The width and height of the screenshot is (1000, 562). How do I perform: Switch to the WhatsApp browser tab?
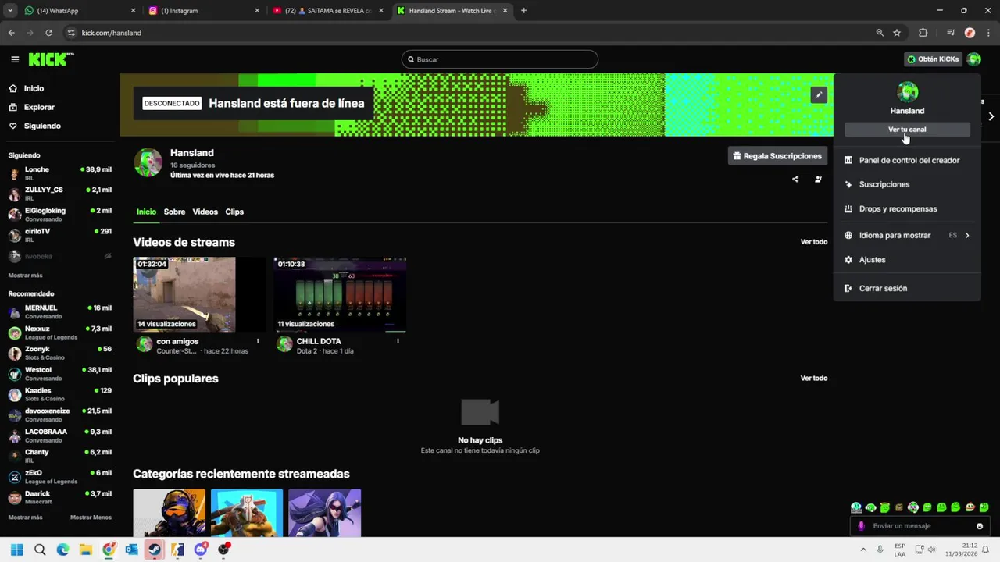[78, 11]
